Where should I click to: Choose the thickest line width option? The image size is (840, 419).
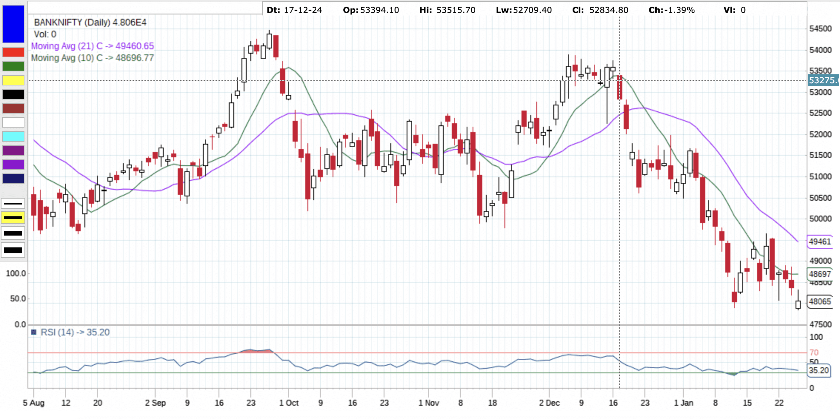pyautogui.click(x=13, y=250)
